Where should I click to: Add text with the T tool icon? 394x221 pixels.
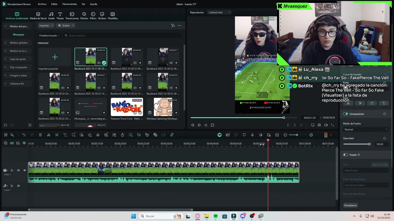click(65, 135)
